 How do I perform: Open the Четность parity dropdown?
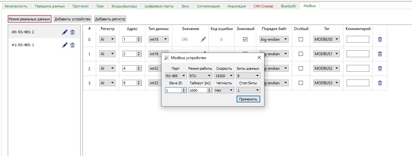point(224,90)
